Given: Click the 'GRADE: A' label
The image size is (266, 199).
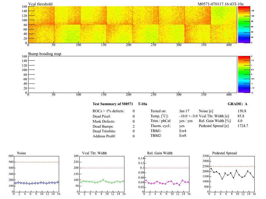Looking at the screenshot, I should pos(237,104).
